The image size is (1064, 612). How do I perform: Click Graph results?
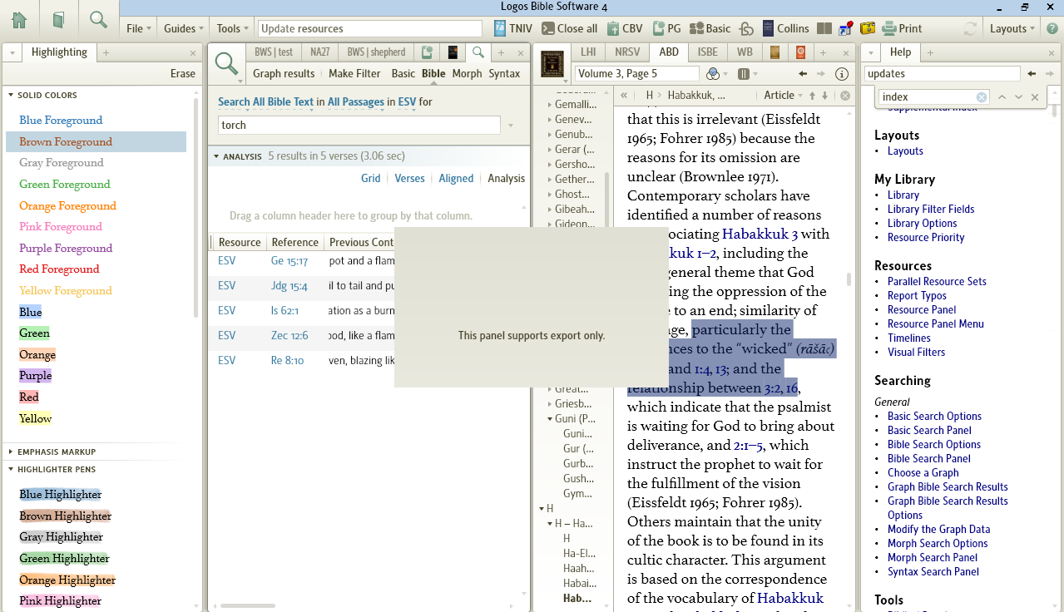tap(284, 73)
